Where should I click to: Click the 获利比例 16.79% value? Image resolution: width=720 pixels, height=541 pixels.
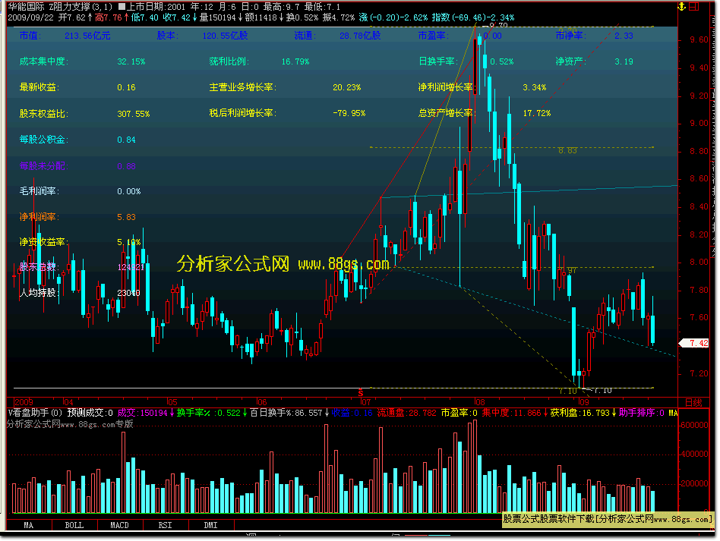(295, 61)
